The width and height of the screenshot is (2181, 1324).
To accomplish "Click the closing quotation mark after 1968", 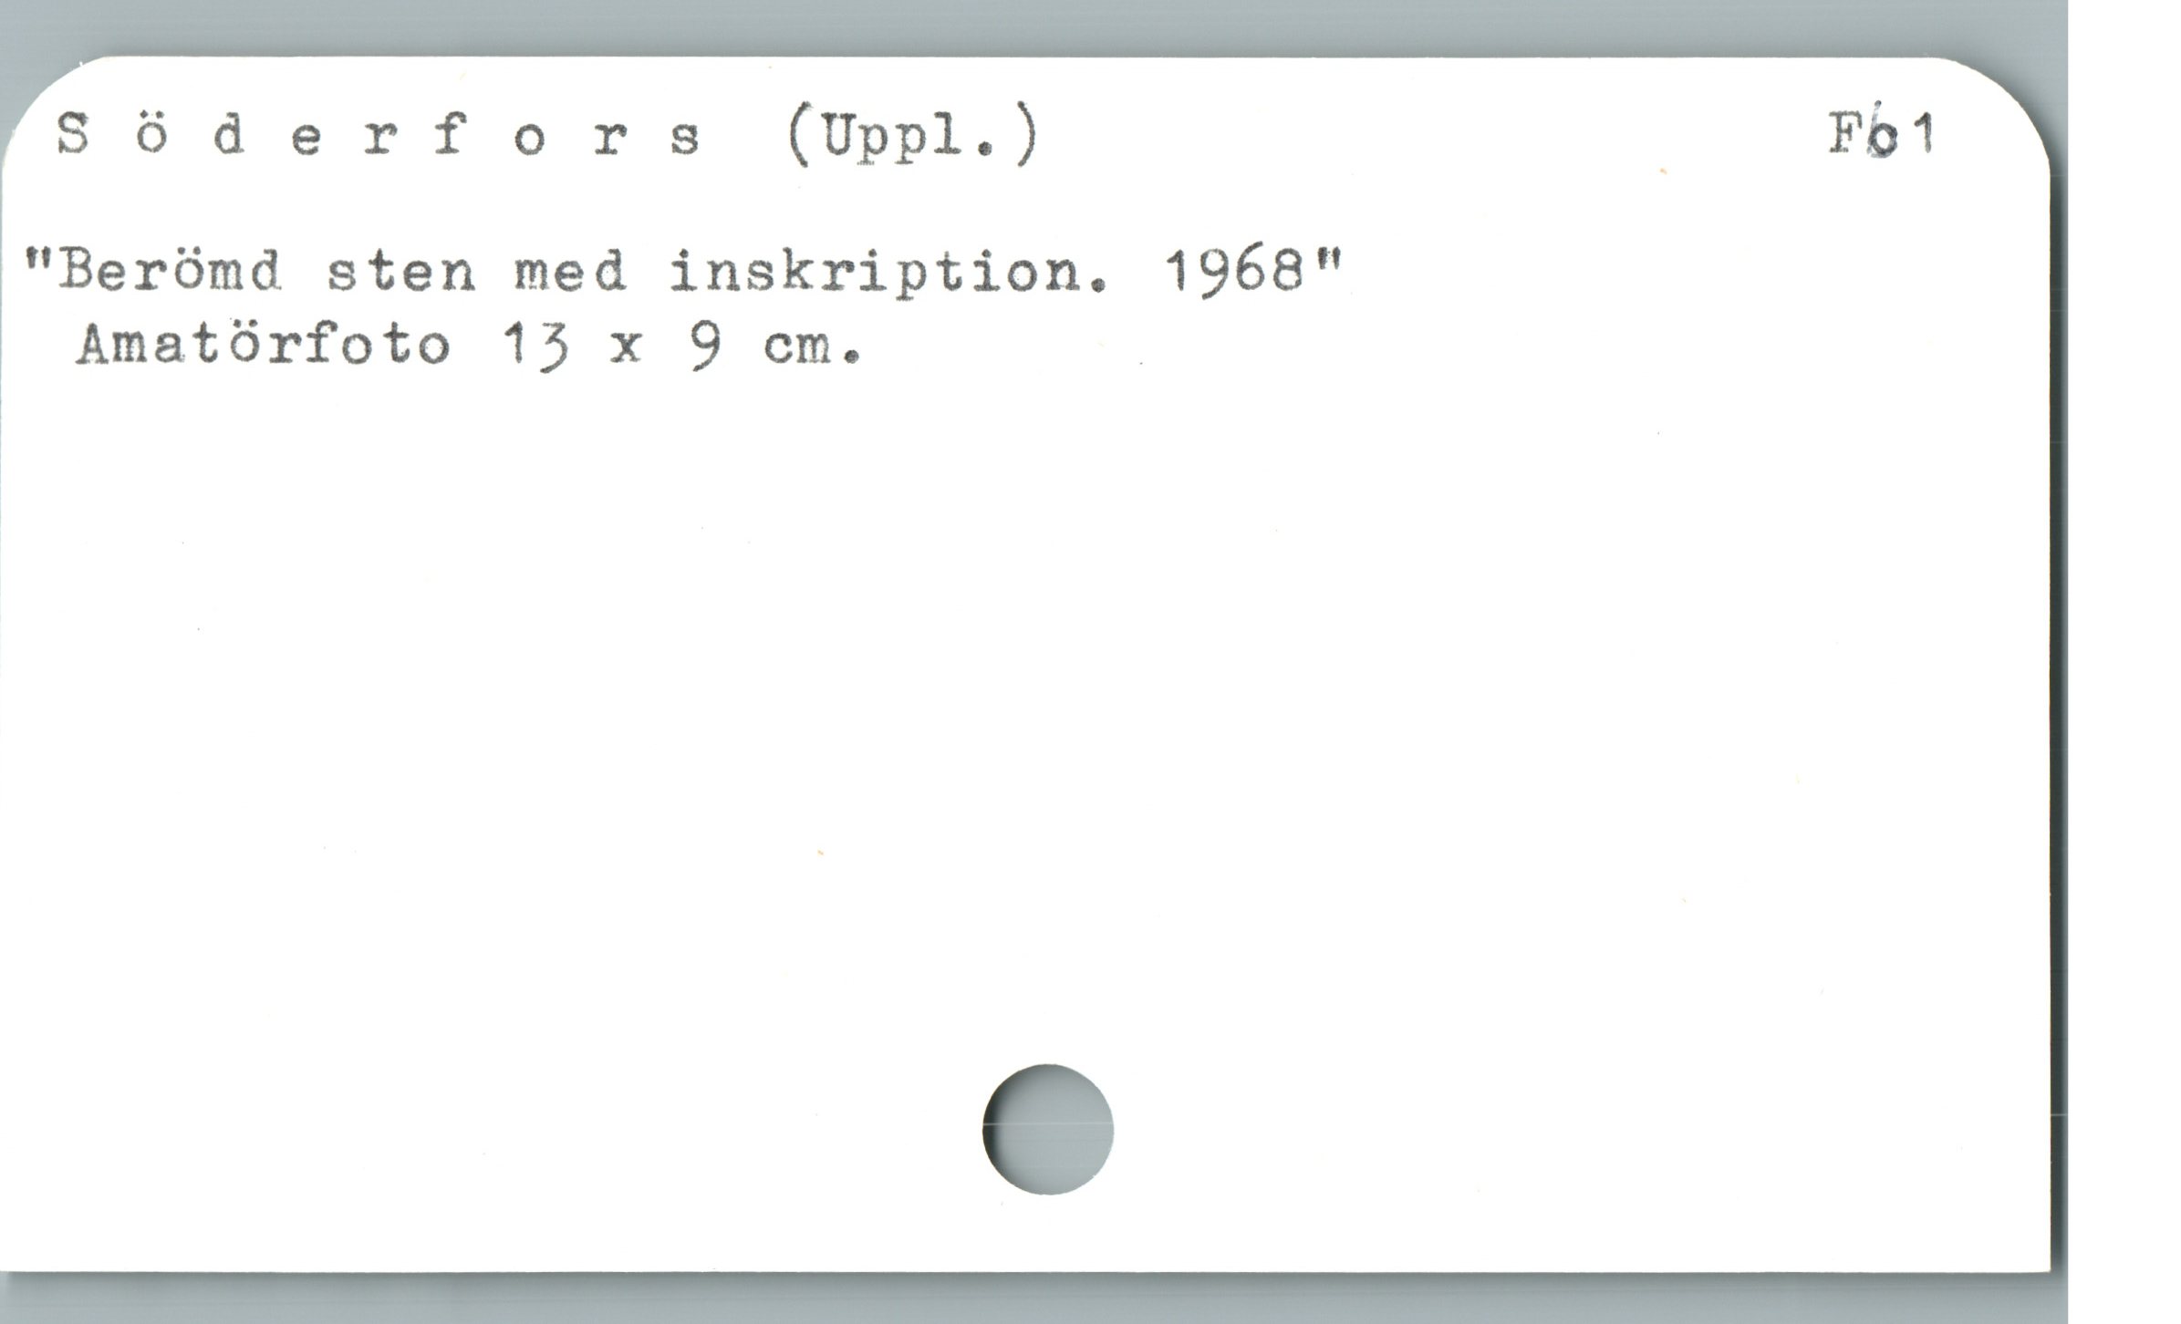I will [1330, 262].
